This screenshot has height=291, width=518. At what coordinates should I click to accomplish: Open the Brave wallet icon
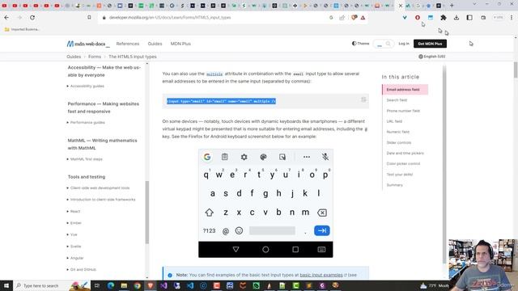click(x=483, y=18)
